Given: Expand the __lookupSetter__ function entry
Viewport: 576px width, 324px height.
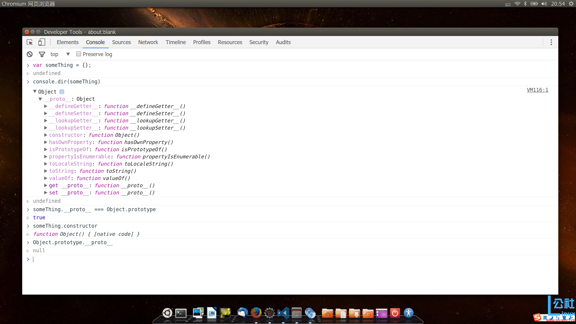Looking at the screenshot, I should tap(46, 128).
